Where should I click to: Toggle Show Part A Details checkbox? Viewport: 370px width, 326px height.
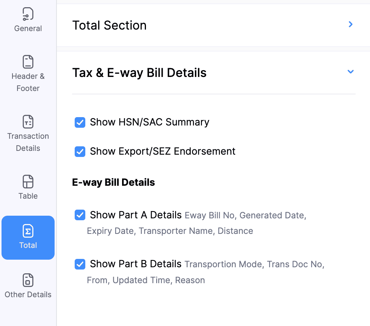coord(80,215)
